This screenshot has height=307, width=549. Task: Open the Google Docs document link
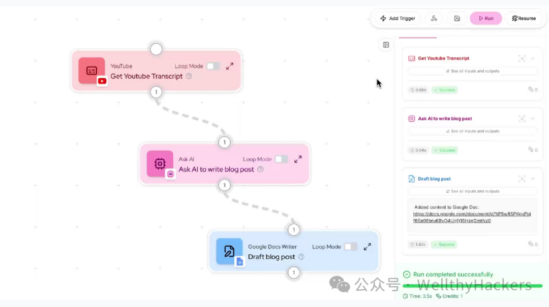pos(472,217)
